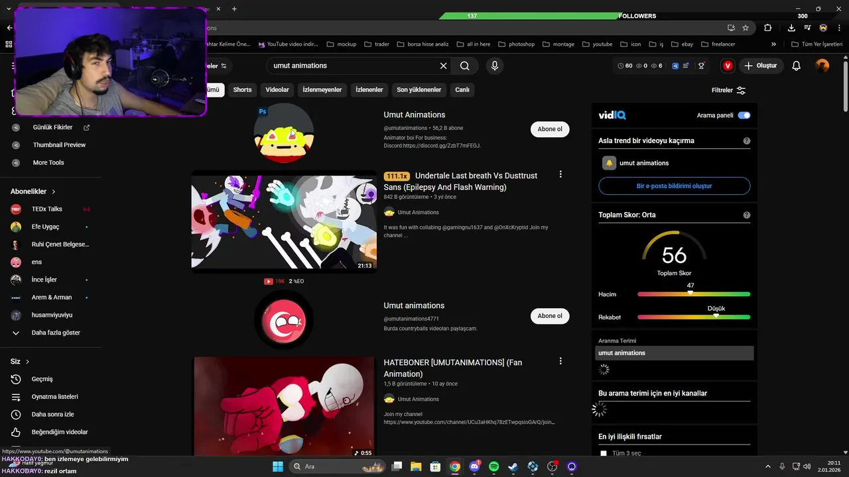849x477 pixels.
Task: Open the vidIQ trophy icon
Action: pos(702,66)
